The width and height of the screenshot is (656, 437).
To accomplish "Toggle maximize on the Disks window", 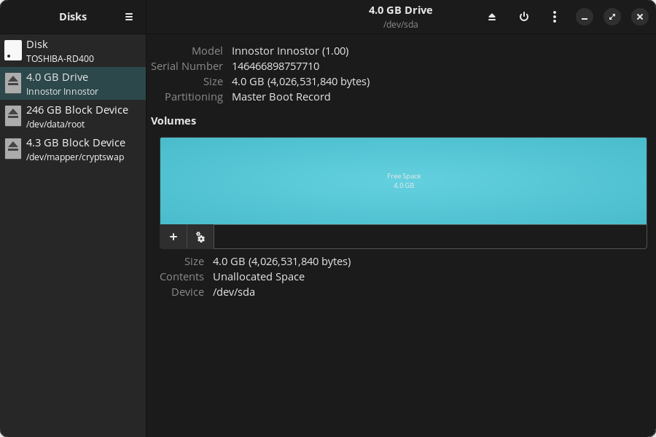I will (x=612, y=16).
